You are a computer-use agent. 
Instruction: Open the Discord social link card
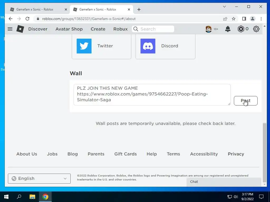(165, 46)
